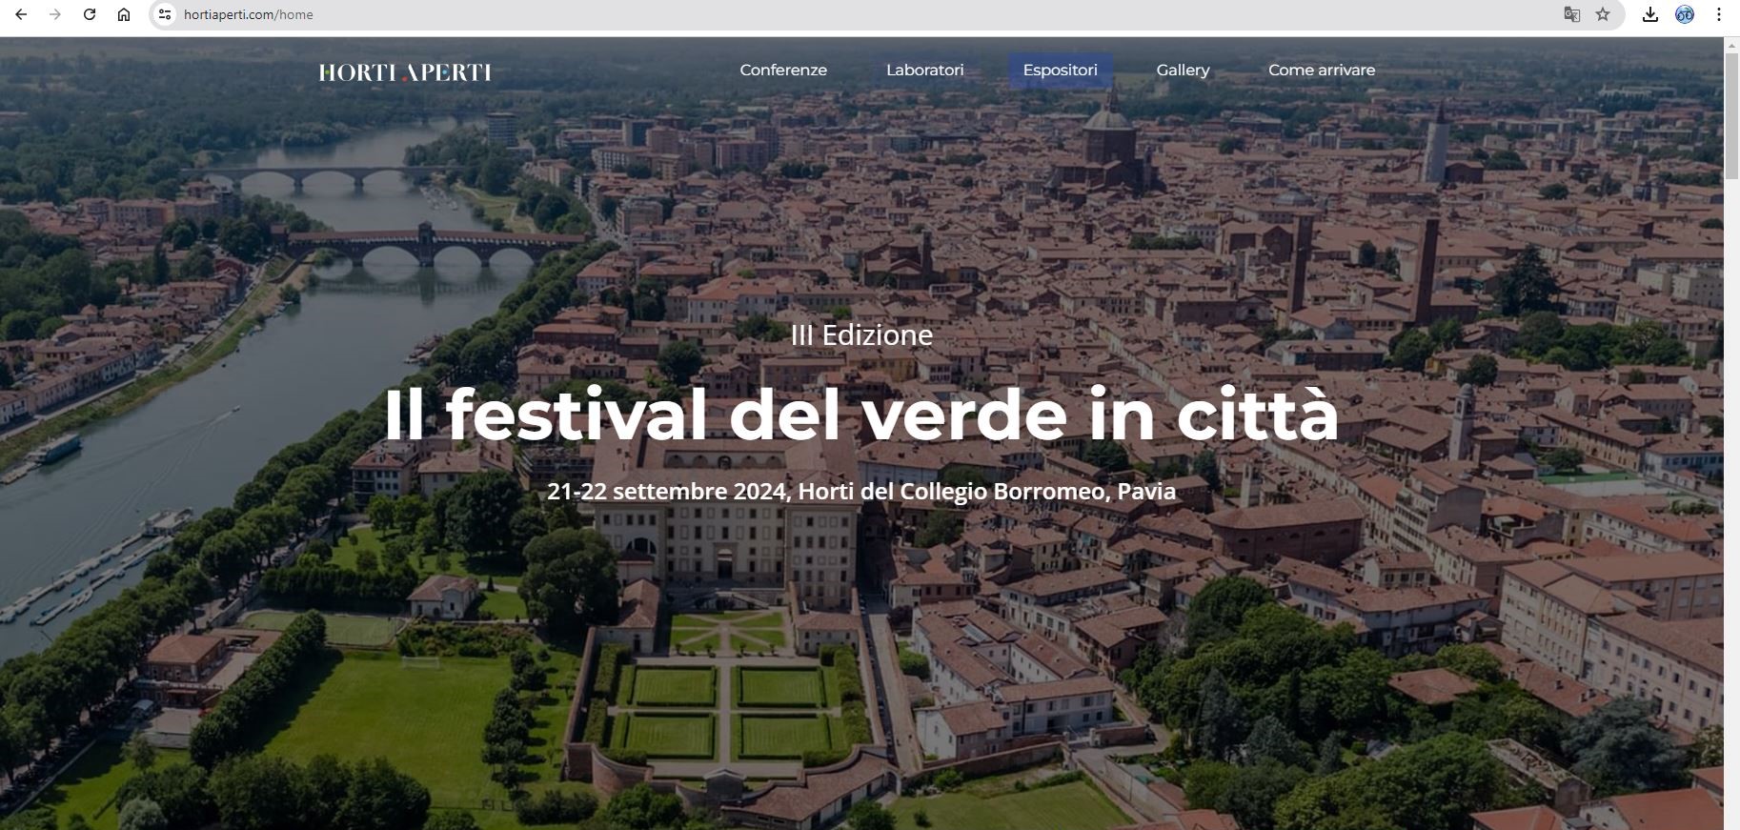The image size is (1740, 830).
Task: Select the highlighted Espositori menu item
Action: pyautogui.click(x=1060, y=71)
